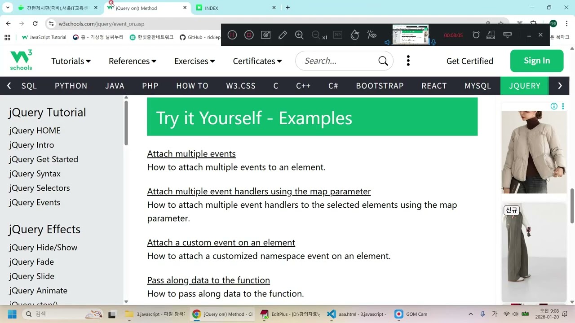Viewport: 575px width, 323px height.
Task: Go to the BOOTSTRAP topic
Action: pos(380,86)
